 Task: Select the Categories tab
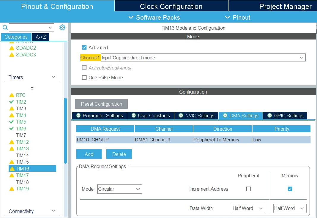pos(16,37)
